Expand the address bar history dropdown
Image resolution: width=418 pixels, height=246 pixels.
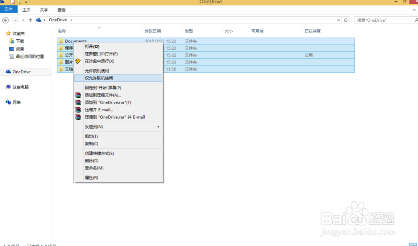[338, 20]
